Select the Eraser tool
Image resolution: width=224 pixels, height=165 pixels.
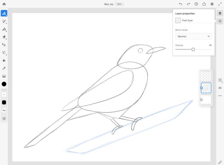pyautogui.click(x=4, y=37)
